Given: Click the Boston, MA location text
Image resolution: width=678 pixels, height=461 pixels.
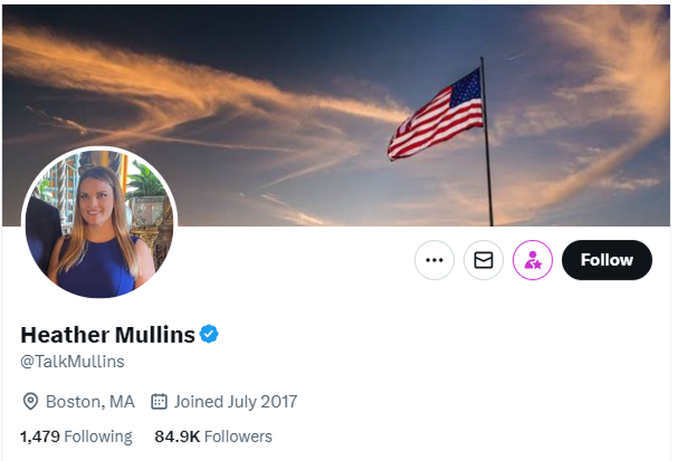Looking at the screenshot, I should tap(90, 401).
